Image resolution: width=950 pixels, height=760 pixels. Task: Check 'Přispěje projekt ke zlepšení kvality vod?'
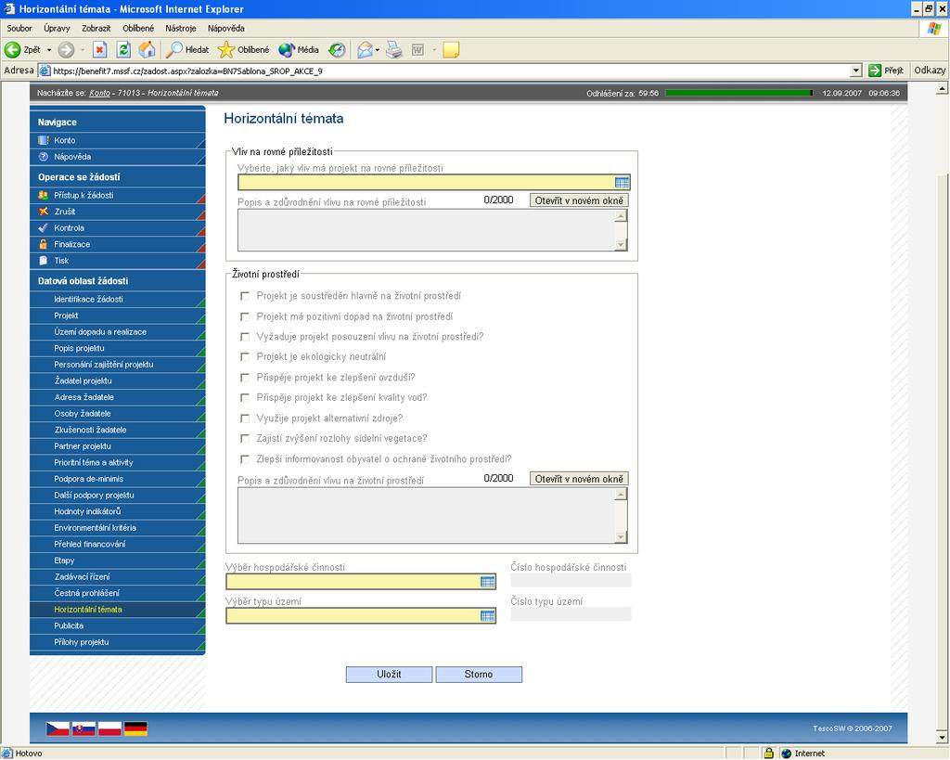(x=245, y=398)
